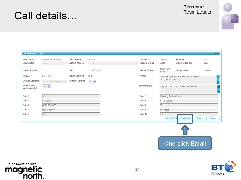Focus the Data 8 field Prospect
Screen dimensions: 241x180
[189, 110]
